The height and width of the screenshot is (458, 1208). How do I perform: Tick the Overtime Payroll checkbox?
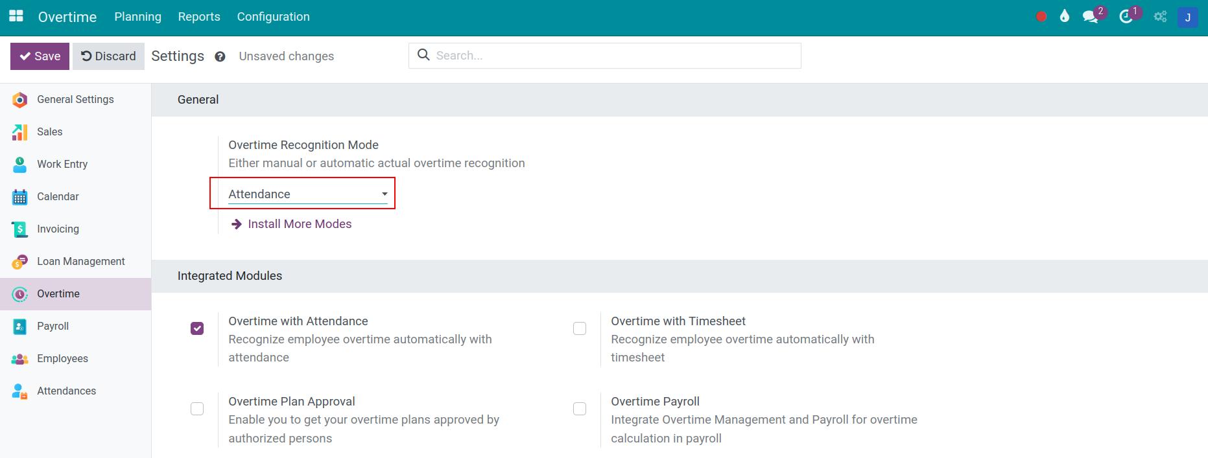580,409
